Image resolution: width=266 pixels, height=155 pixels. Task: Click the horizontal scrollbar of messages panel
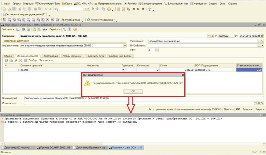coord(54,144)
